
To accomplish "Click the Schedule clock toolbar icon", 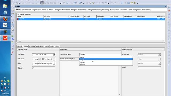I will tap(90, 3).
